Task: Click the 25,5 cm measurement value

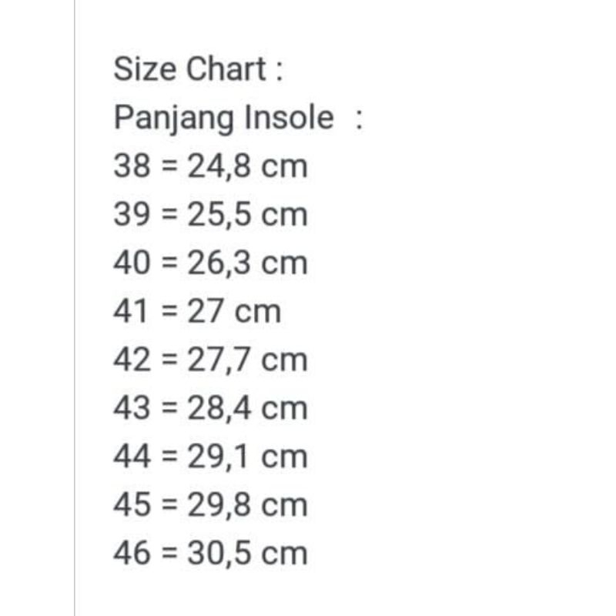Action: pyautogui.click(x=247, y=215)
